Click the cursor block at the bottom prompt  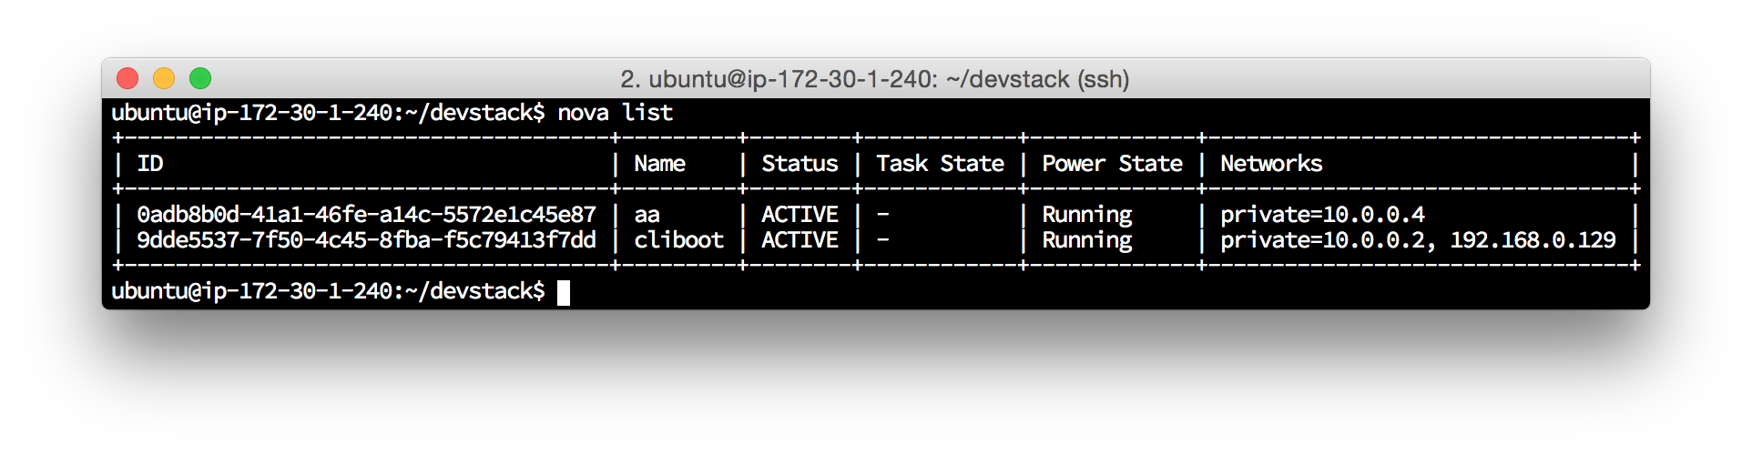(x=564, y=292)
